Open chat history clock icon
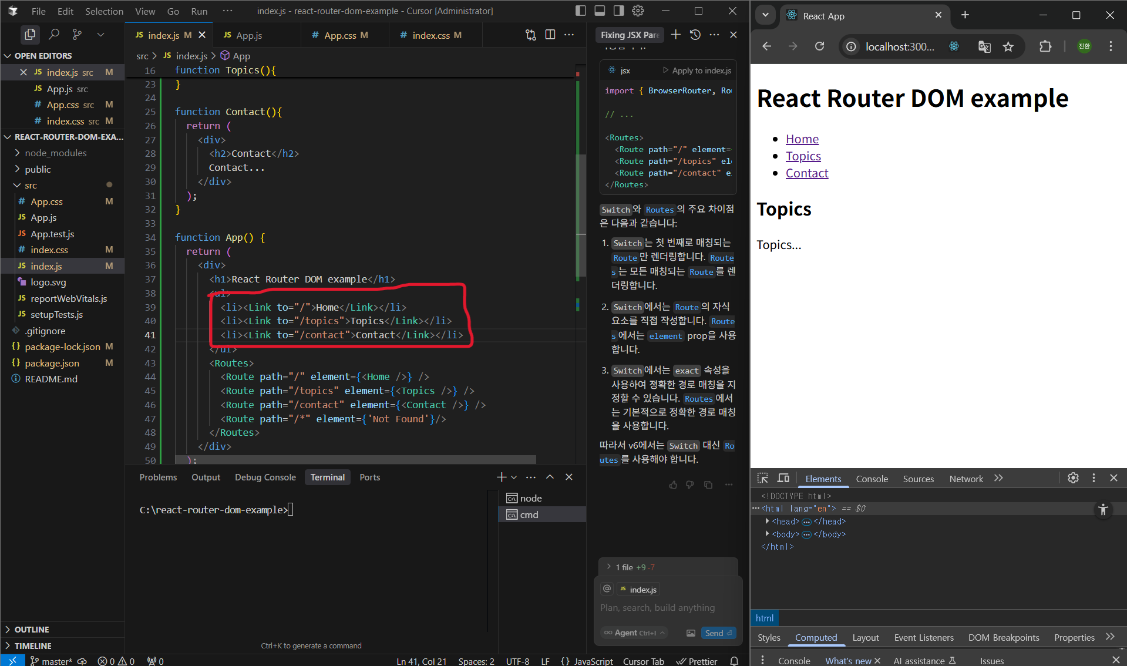Screen dimensions: 1127x666 click(695, 35)
